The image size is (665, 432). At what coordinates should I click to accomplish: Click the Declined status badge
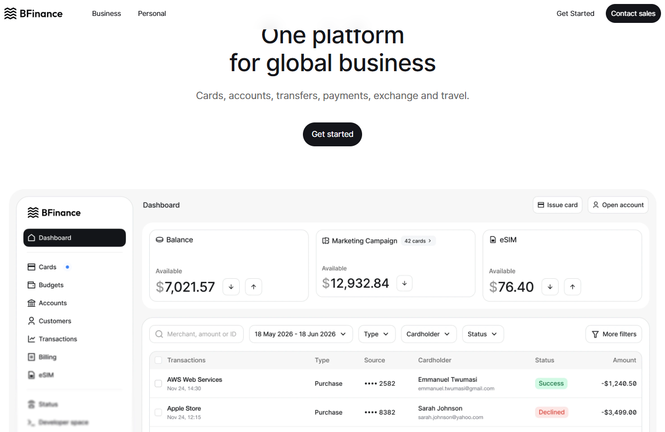click(552, 412)
